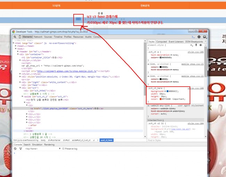Screen dimensions: 226x177
Task: Clear the console log icon
Action: tap(15, 148)
